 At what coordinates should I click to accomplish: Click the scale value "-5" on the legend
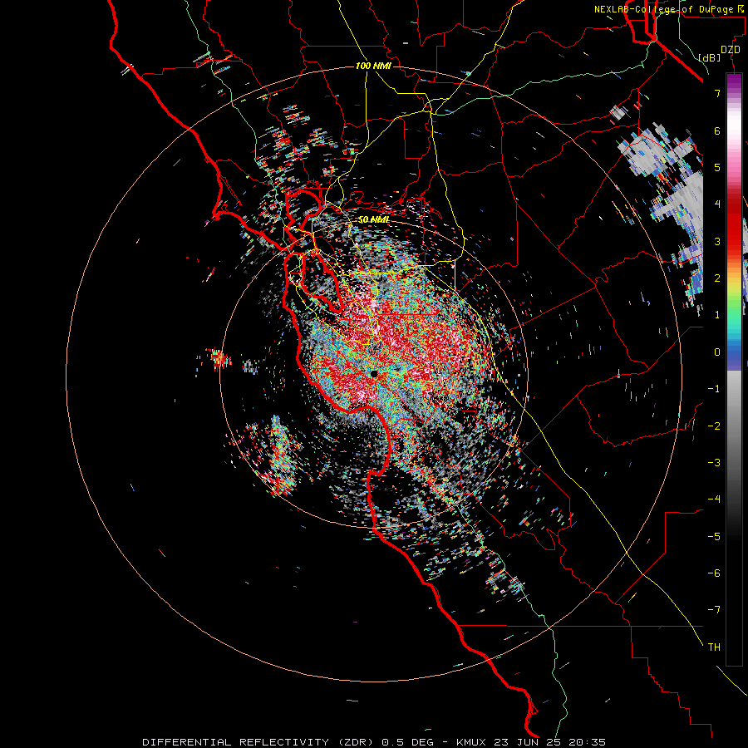(x=714, y=536)
